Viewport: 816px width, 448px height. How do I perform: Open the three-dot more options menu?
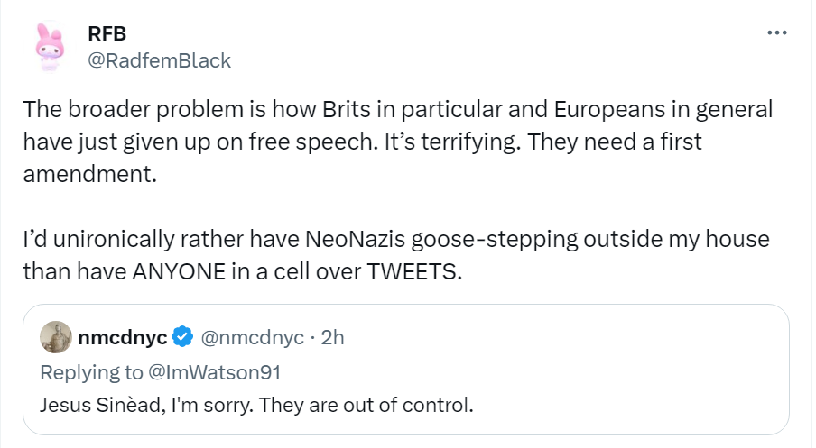point(776,33)
